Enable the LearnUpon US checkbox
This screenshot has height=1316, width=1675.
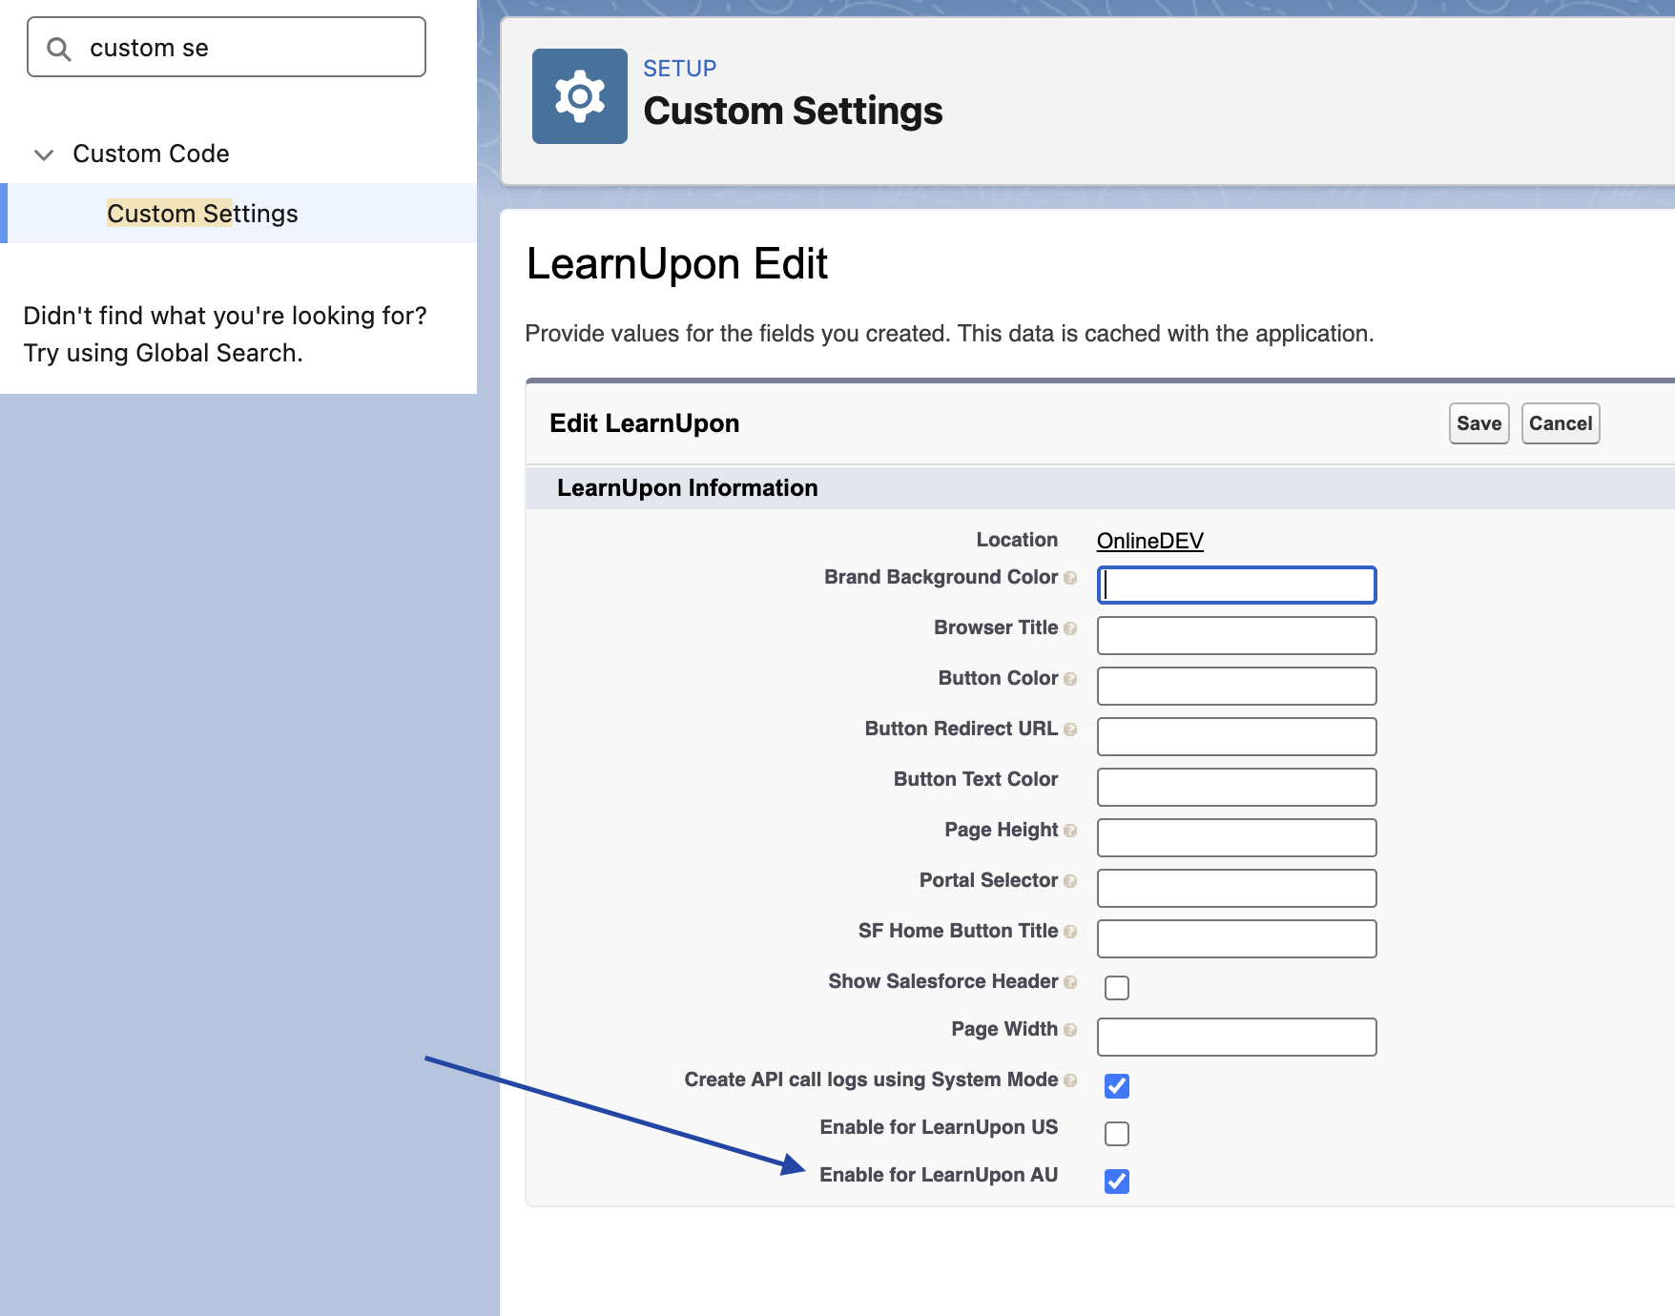(1117, 1134)
